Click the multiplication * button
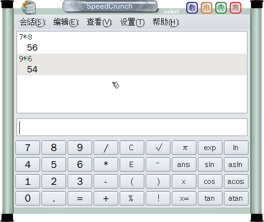This screenshot has width=264, height=222. (x=106, y=165)
